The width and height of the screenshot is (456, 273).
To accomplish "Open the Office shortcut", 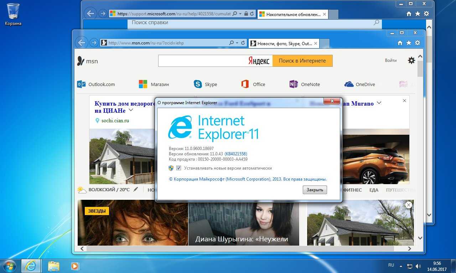I will 253,84.
